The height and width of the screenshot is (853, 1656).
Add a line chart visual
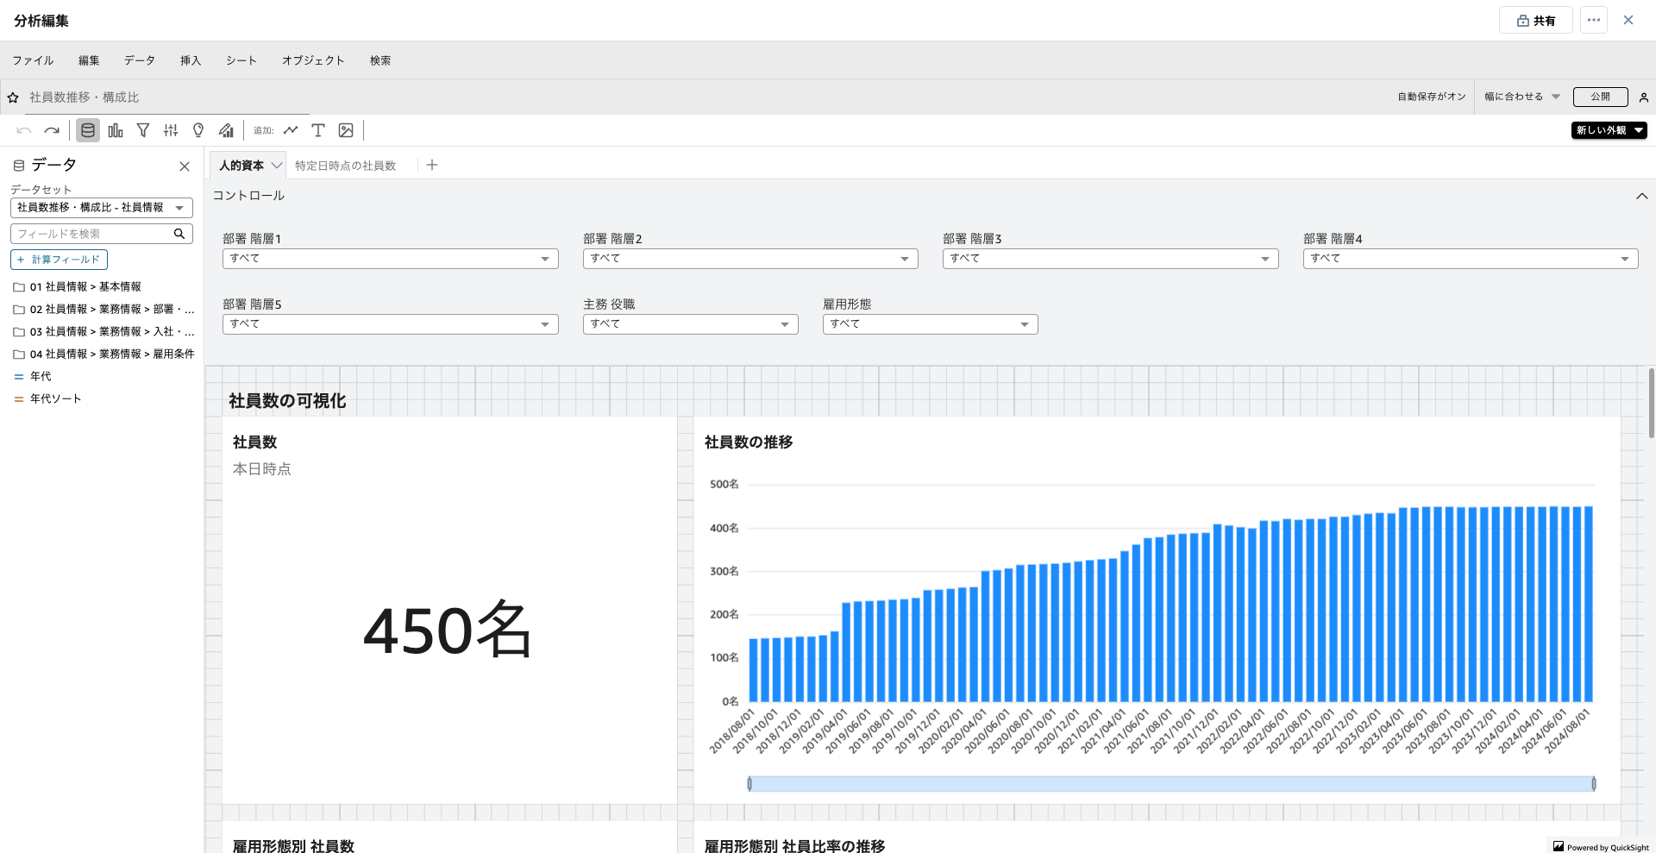click(x=291, y=130)
